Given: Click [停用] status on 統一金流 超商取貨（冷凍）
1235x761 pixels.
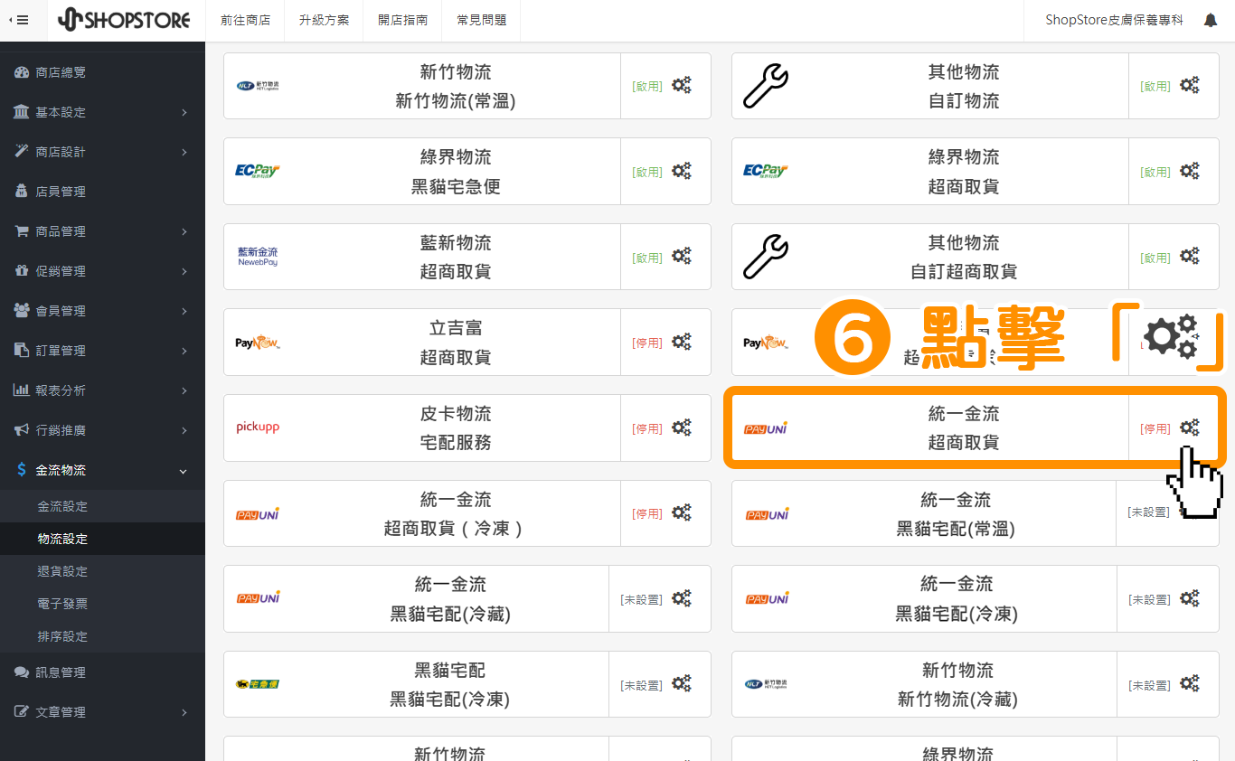Looking at the screenshot, I should pyautogui.click(x=647, y=513).
